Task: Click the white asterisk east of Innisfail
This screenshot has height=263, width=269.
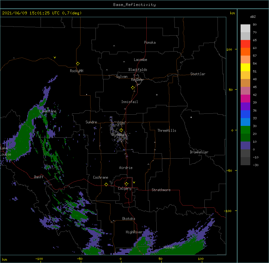Action: [x=157, y=95]
